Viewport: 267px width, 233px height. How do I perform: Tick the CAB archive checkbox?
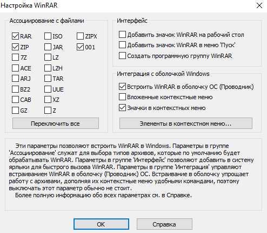[15, 100]
